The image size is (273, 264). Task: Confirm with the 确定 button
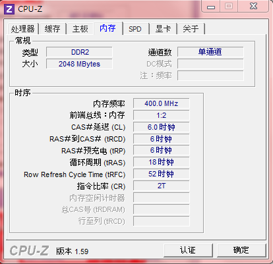pyautogui.click(x=241, y=250)
